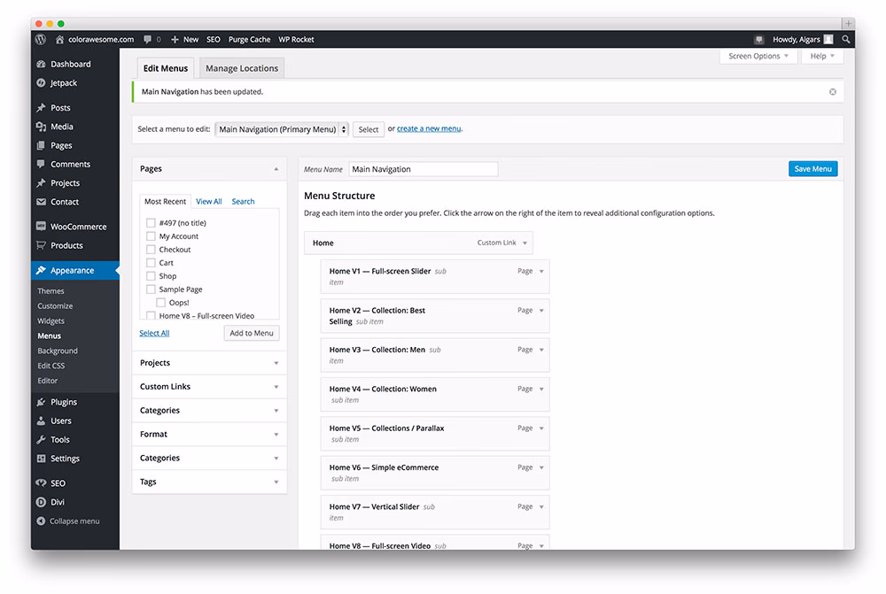Image resolution: width=886 pixels, height=594 pixels.
Task: Select the Shop page checkbox
Action: pyautogui.click(x=151, y=276)
